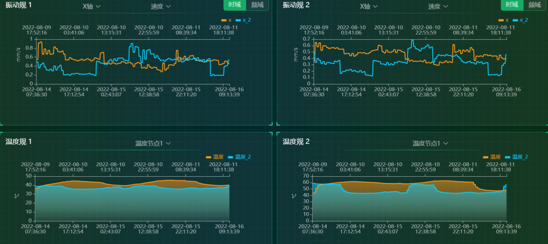Screen dimensions: 548x244
Task: Switch 振动规 2 to 频域 view
Action: click(x=535, y=5)
